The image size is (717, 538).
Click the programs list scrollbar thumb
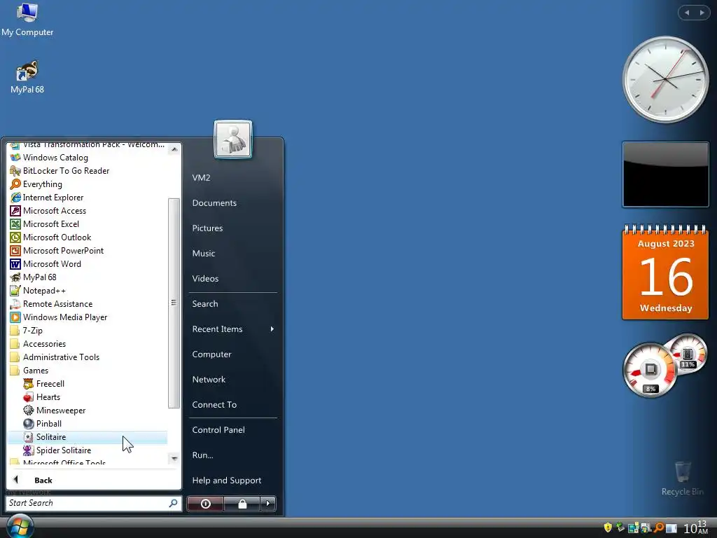click(174, 303)
